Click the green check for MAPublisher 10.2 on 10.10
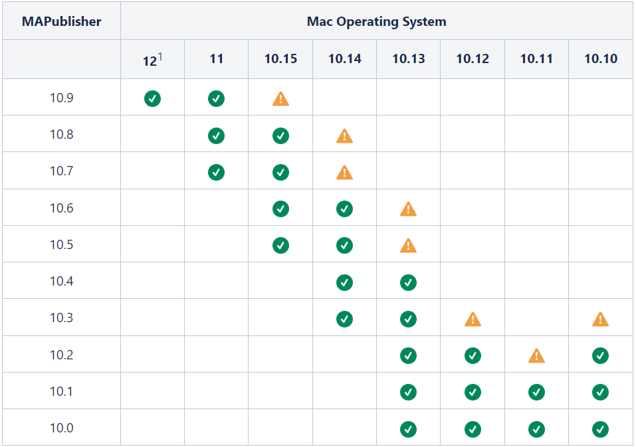This screenshot has height=447, width=636. point(600,355)
